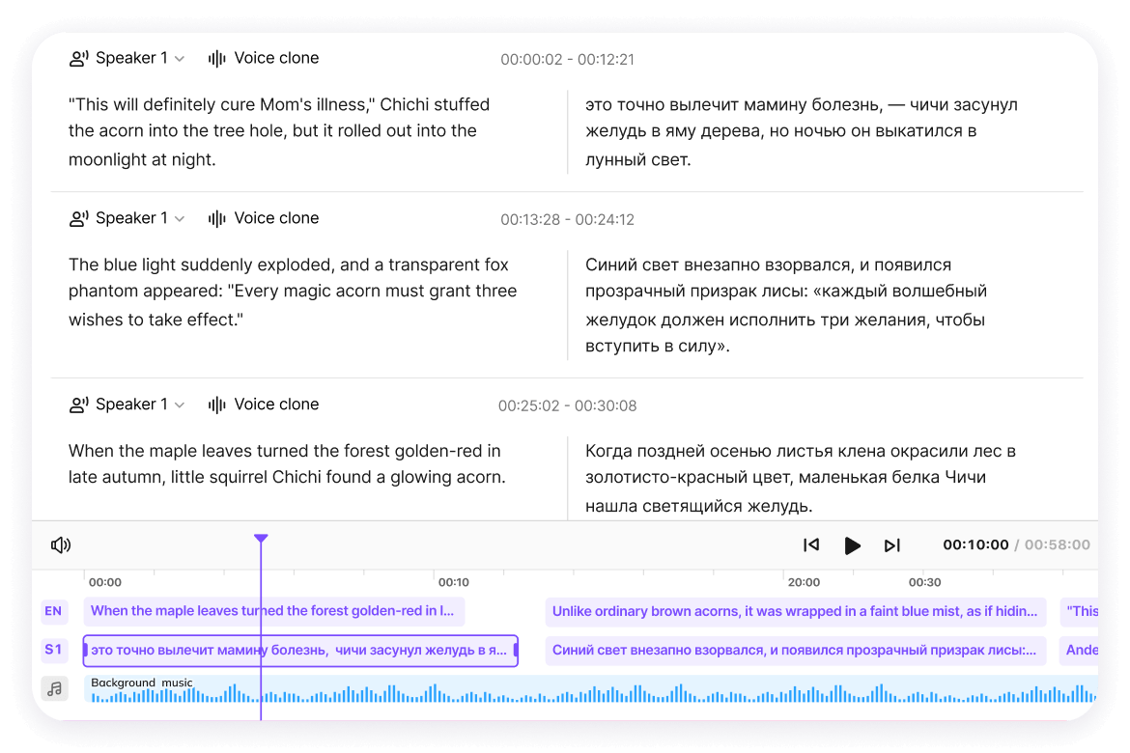Select the 'Unlike ordinary brown acorns' EN clip

tap(795, 611)
